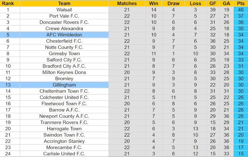The image size is (248, 157).
Task: Click the Win column header
Action: click(153, 3)
